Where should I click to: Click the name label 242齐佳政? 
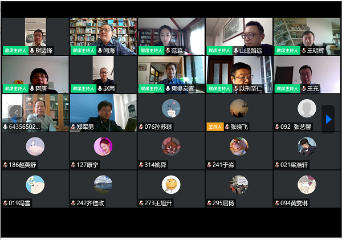(x=90, y=203)
